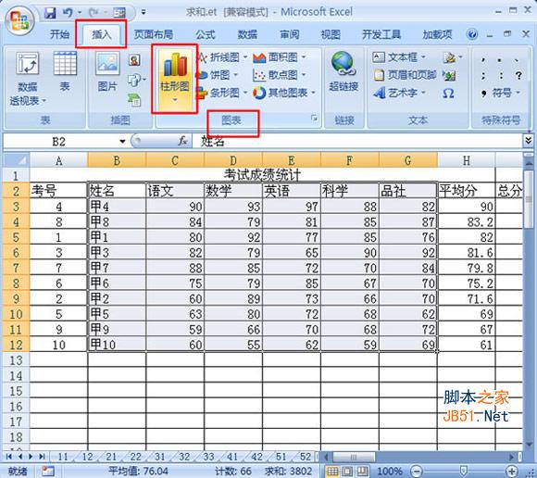Image resolution: width=537 pixels, height=478 pixels.
Task: Click the 100% zoom level button
Action: pos(390,472)
